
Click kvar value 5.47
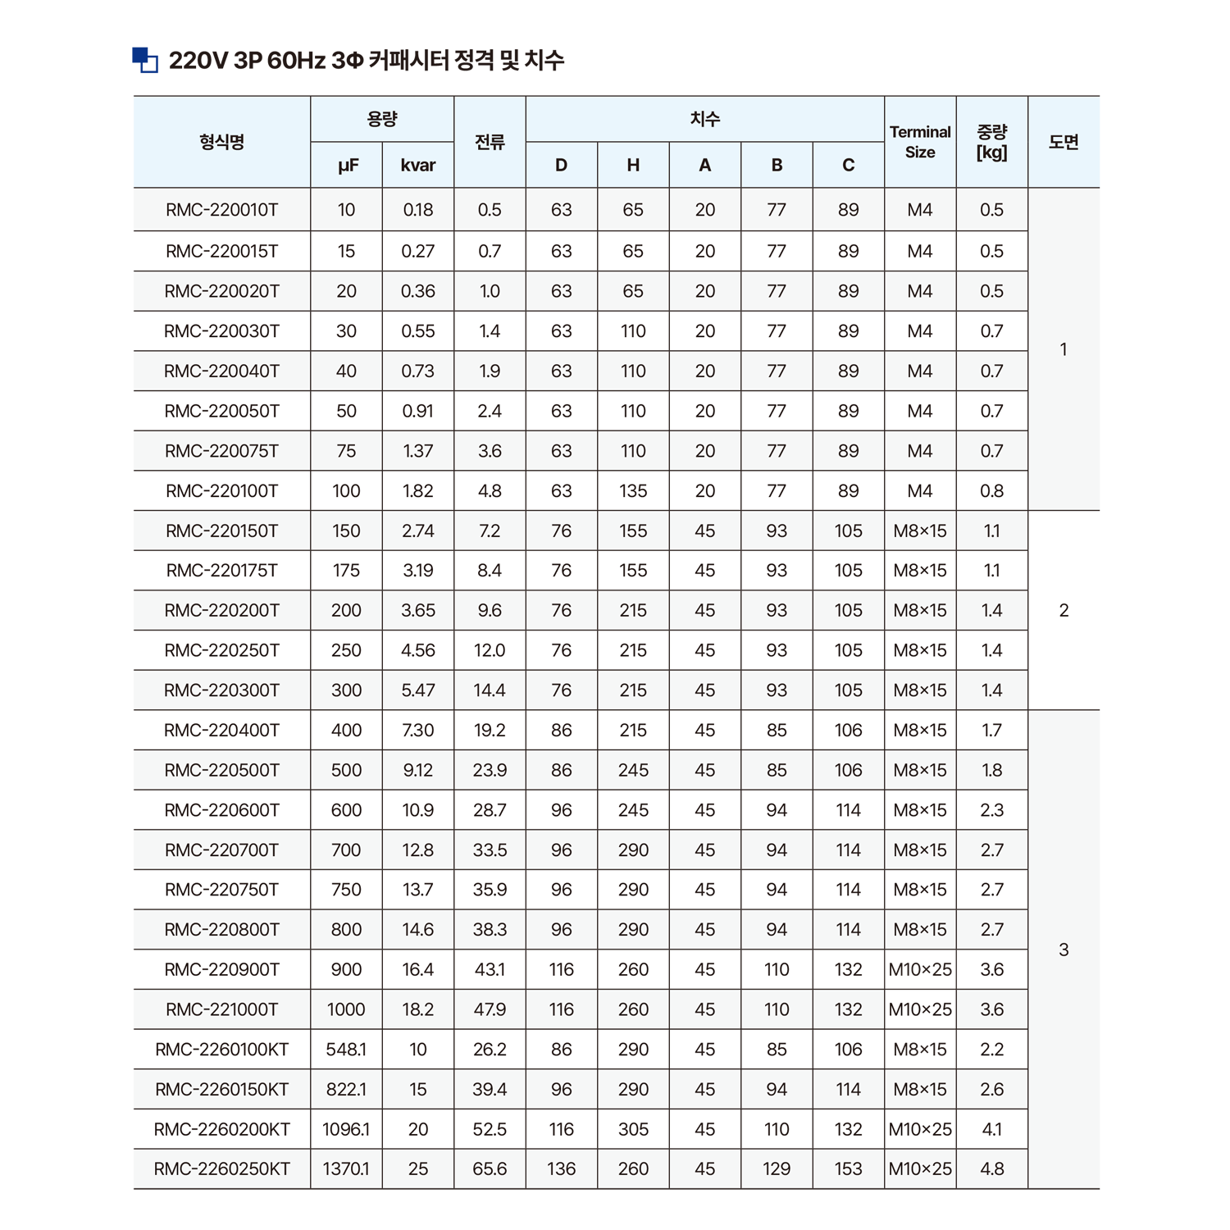coord(418,690)
